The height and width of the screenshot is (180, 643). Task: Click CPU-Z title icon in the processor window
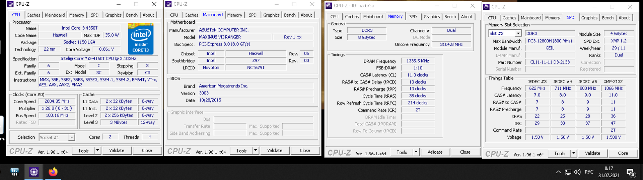(10, 4)
